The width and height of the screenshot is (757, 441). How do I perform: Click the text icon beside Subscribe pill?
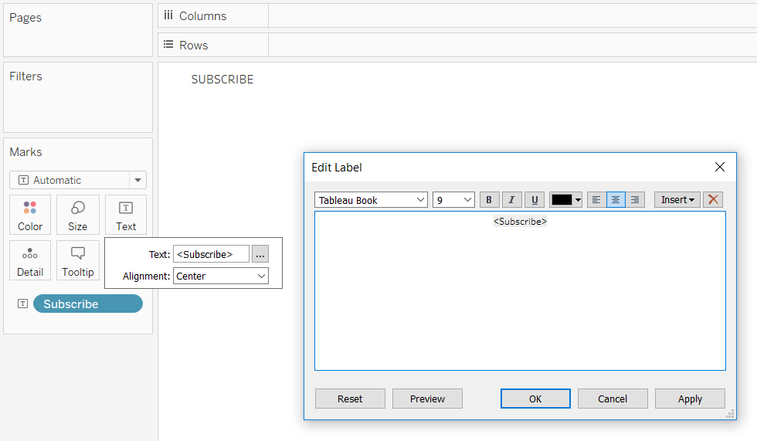tap(22, 304)
